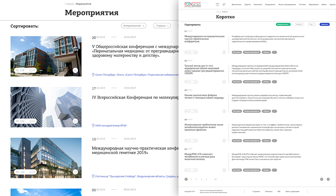Go to page 3 in pagination
The height and width of the screenshot is (196, 336).
(x=196, y=179)
